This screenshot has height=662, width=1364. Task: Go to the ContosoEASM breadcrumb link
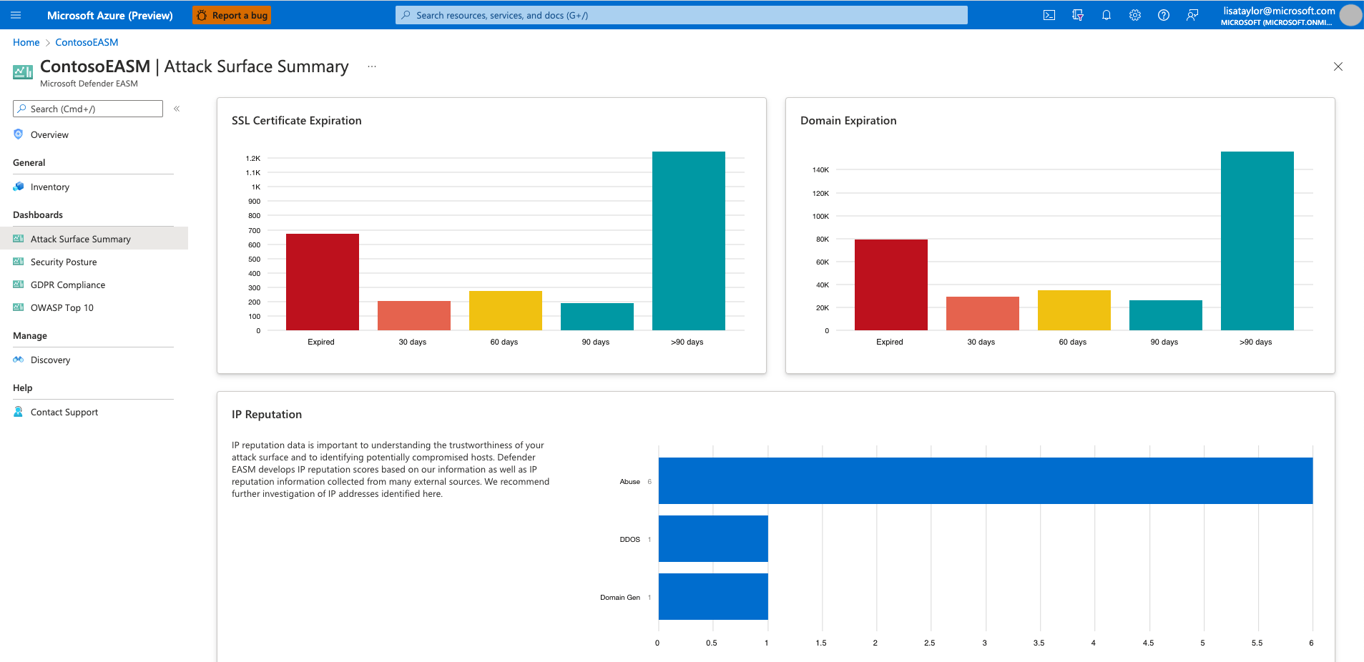pos(87,42)
